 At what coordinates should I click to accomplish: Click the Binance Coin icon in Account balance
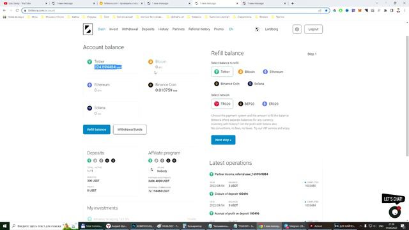151,85
